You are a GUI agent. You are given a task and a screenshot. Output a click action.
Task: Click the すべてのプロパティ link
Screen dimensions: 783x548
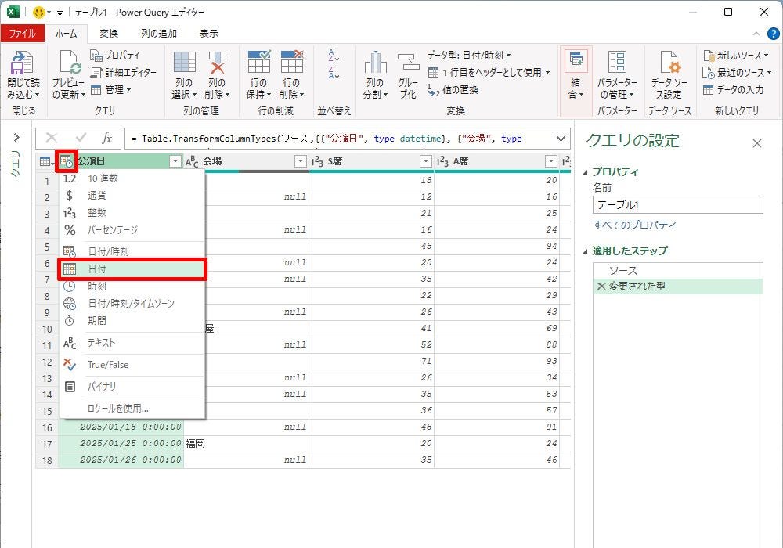point(634,225)
